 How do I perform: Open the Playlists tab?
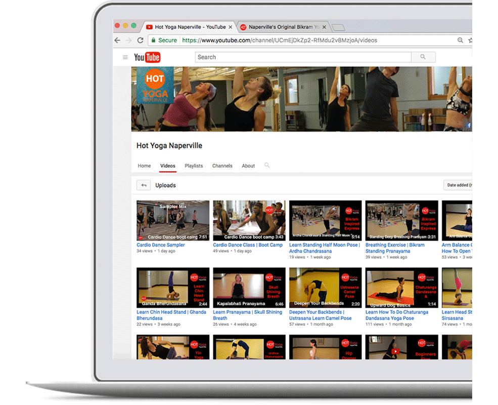click(x=194, y=166)
